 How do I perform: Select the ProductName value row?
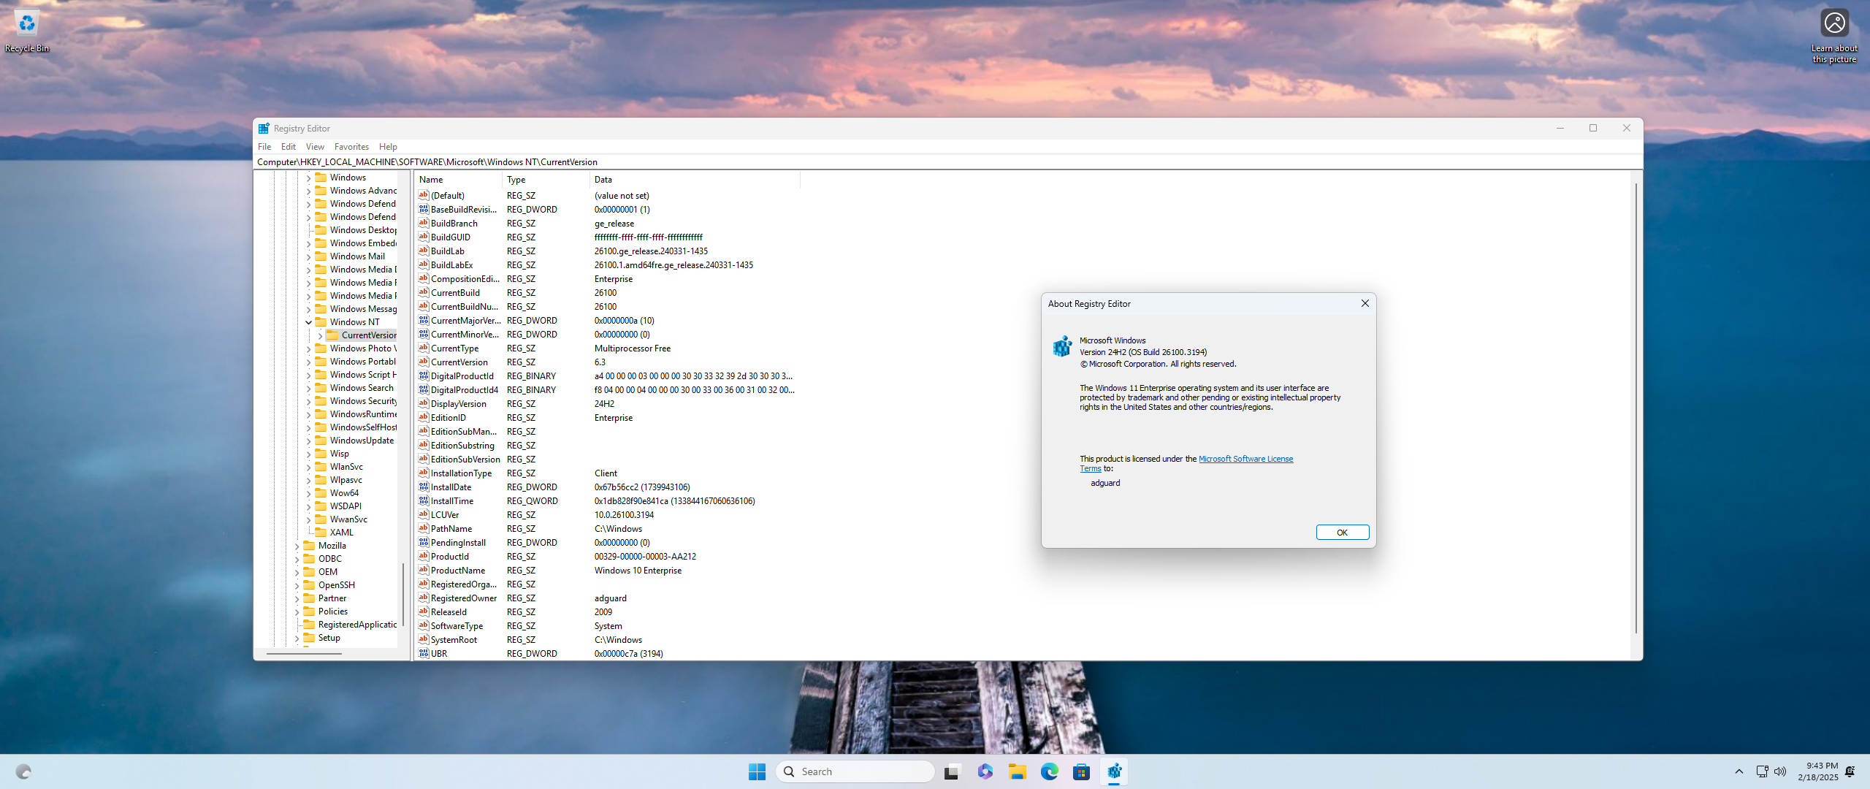(x=608, y=571)
